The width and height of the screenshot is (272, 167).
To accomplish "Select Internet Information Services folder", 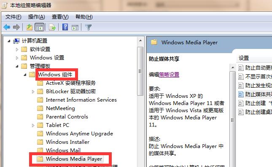I will tap(81, 100).
